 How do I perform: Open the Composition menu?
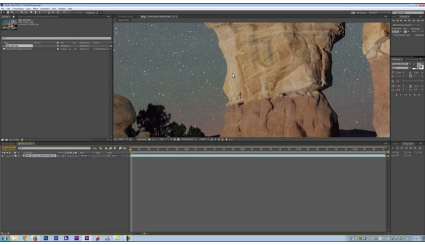pos(18,8)
